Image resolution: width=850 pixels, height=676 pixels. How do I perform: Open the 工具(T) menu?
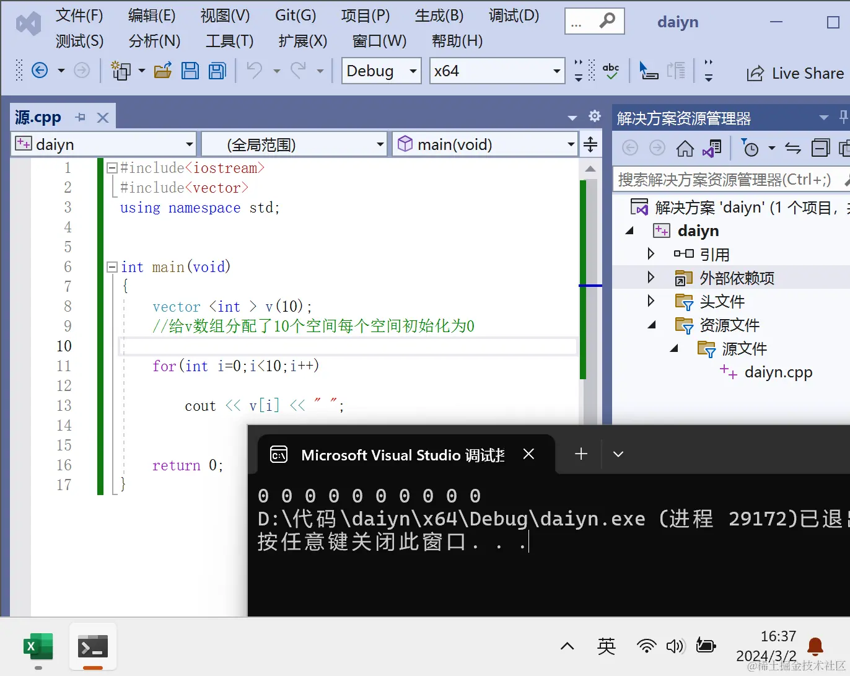click(230, 41)
